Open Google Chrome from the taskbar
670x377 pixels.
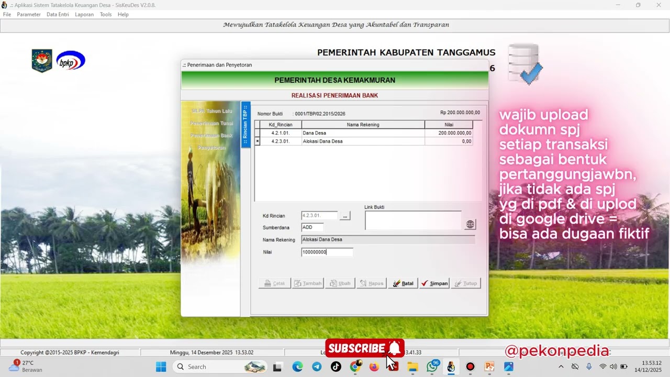[x=355, y=367]
